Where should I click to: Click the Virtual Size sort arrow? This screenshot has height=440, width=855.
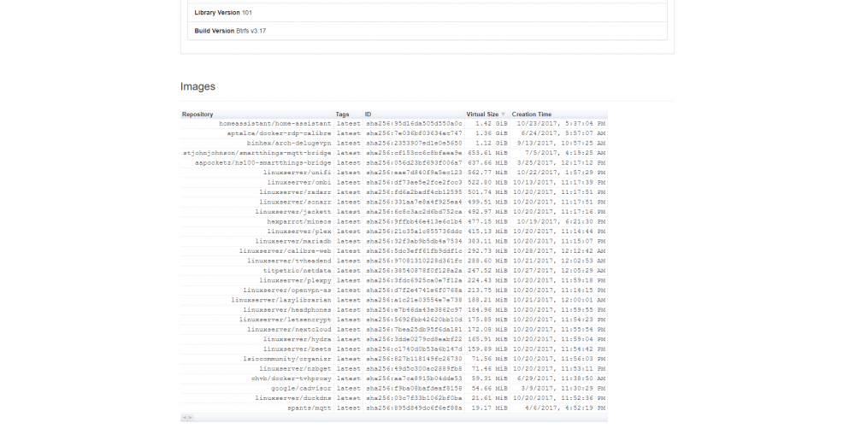[x=504, y=114]
